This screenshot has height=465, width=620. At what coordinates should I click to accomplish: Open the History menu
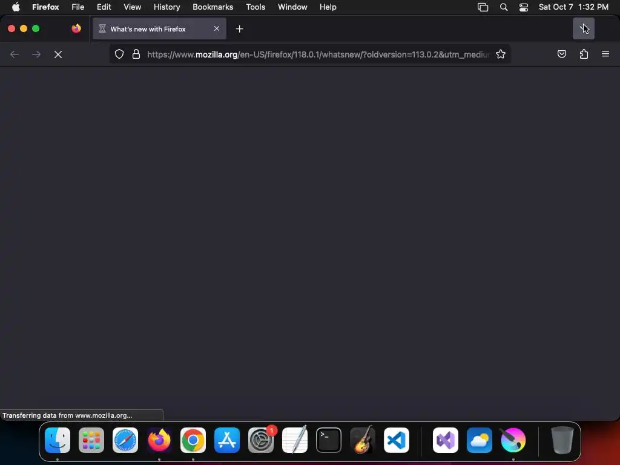click(x=167, y=7)
